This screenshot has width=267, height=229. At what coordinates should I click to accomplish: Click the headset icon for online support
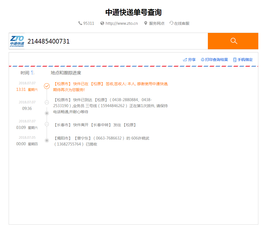tap(171, 23)
